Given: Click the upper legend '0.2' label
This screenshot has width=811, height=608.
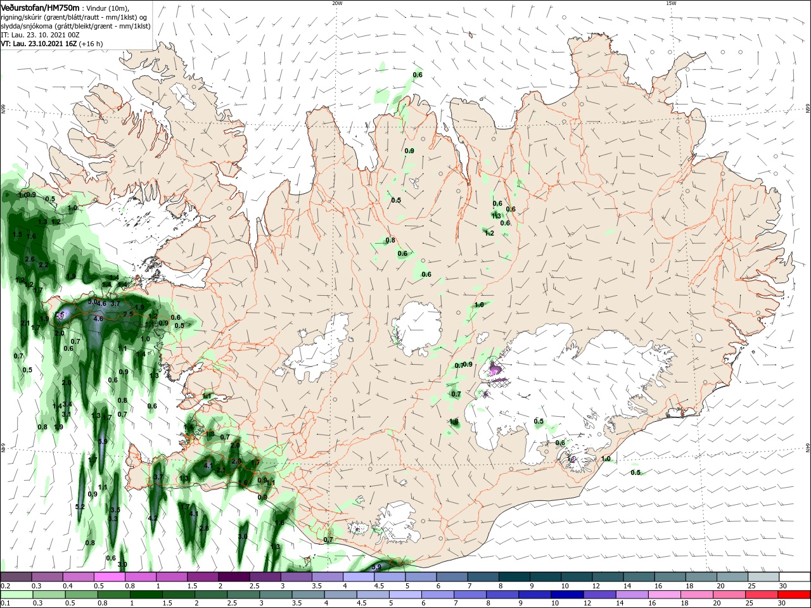Looking at the screenshot, I should [5, 586].
